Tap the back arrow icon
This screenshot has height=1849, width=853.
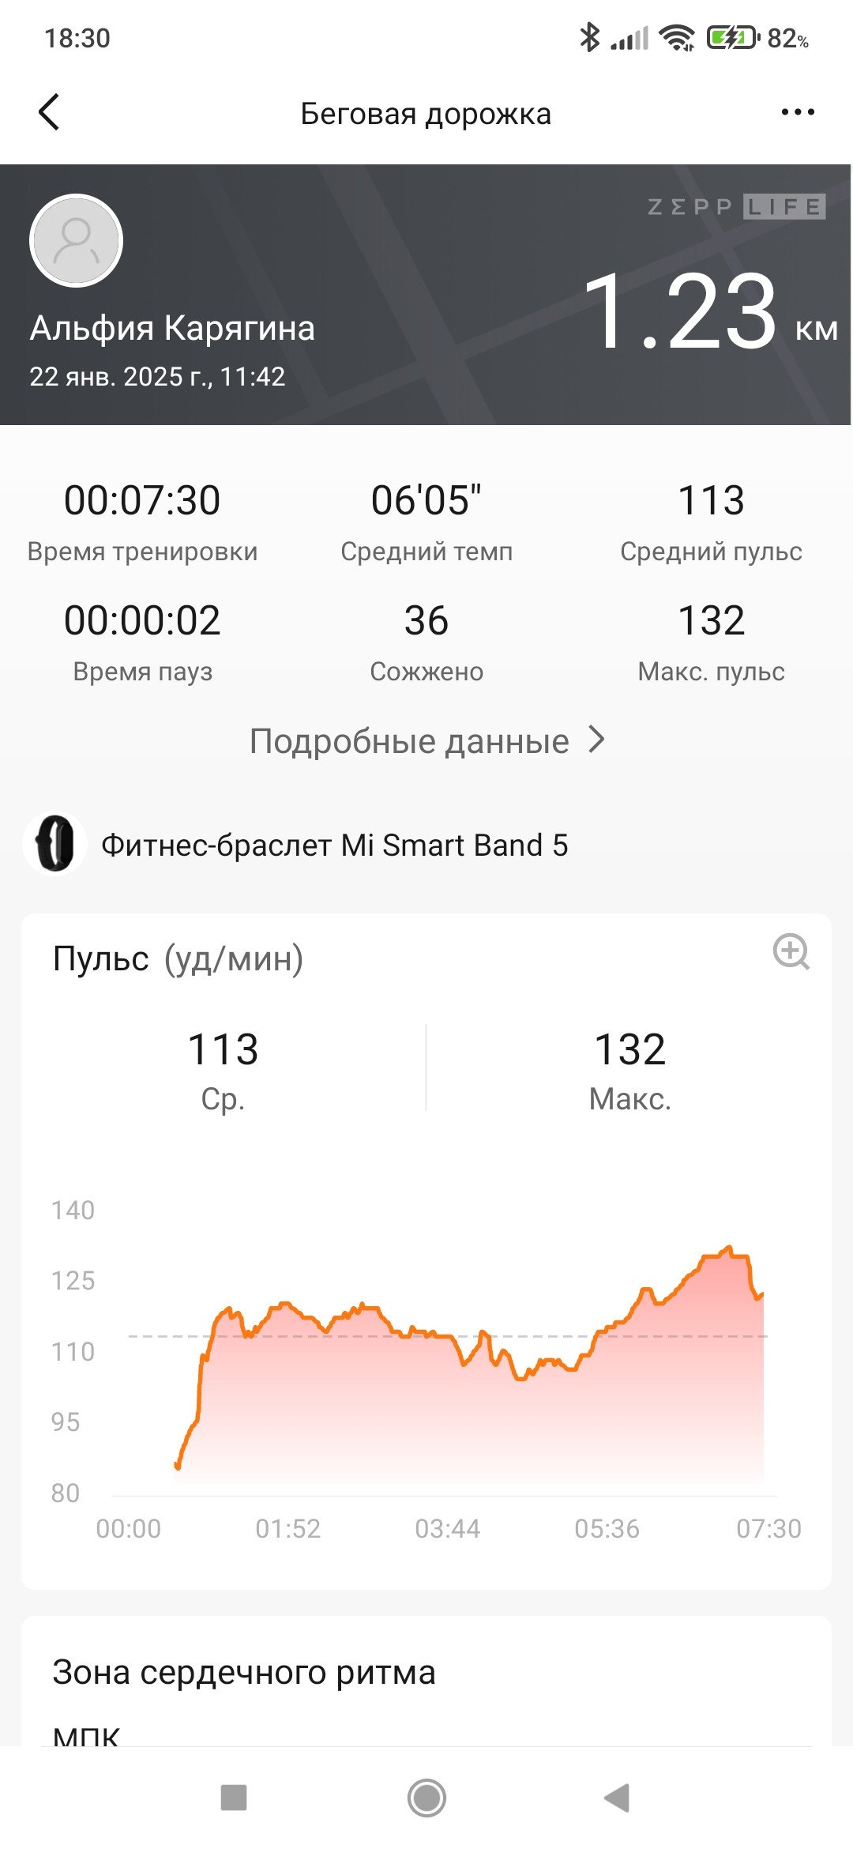[49, 112]
